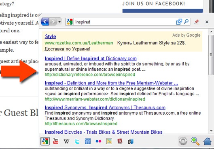Open 'Define Inspired at Dictionary.com' result
Viewport: 214px width, 149px height.
point(91,59)
